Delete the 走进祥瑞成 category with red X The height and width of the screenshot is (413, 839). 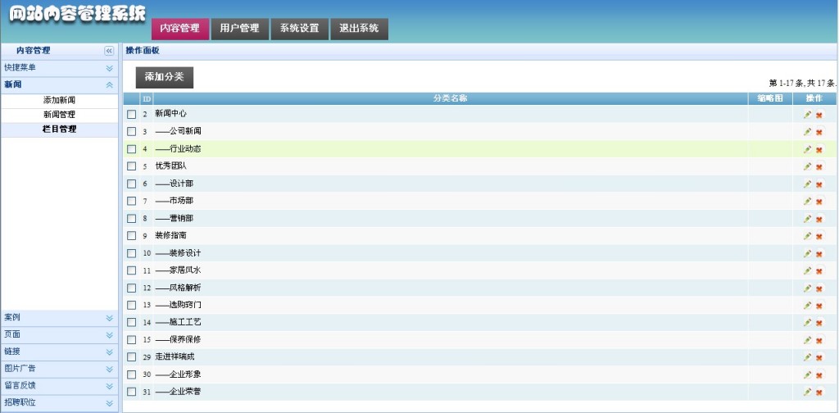click(x=819, y=357)
